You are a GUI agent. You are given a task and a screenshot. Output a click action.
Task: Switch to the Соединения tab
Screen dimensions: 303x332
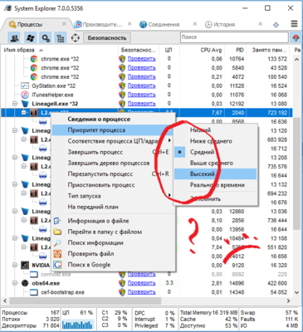pyautogui.click(x=164, y=24)
